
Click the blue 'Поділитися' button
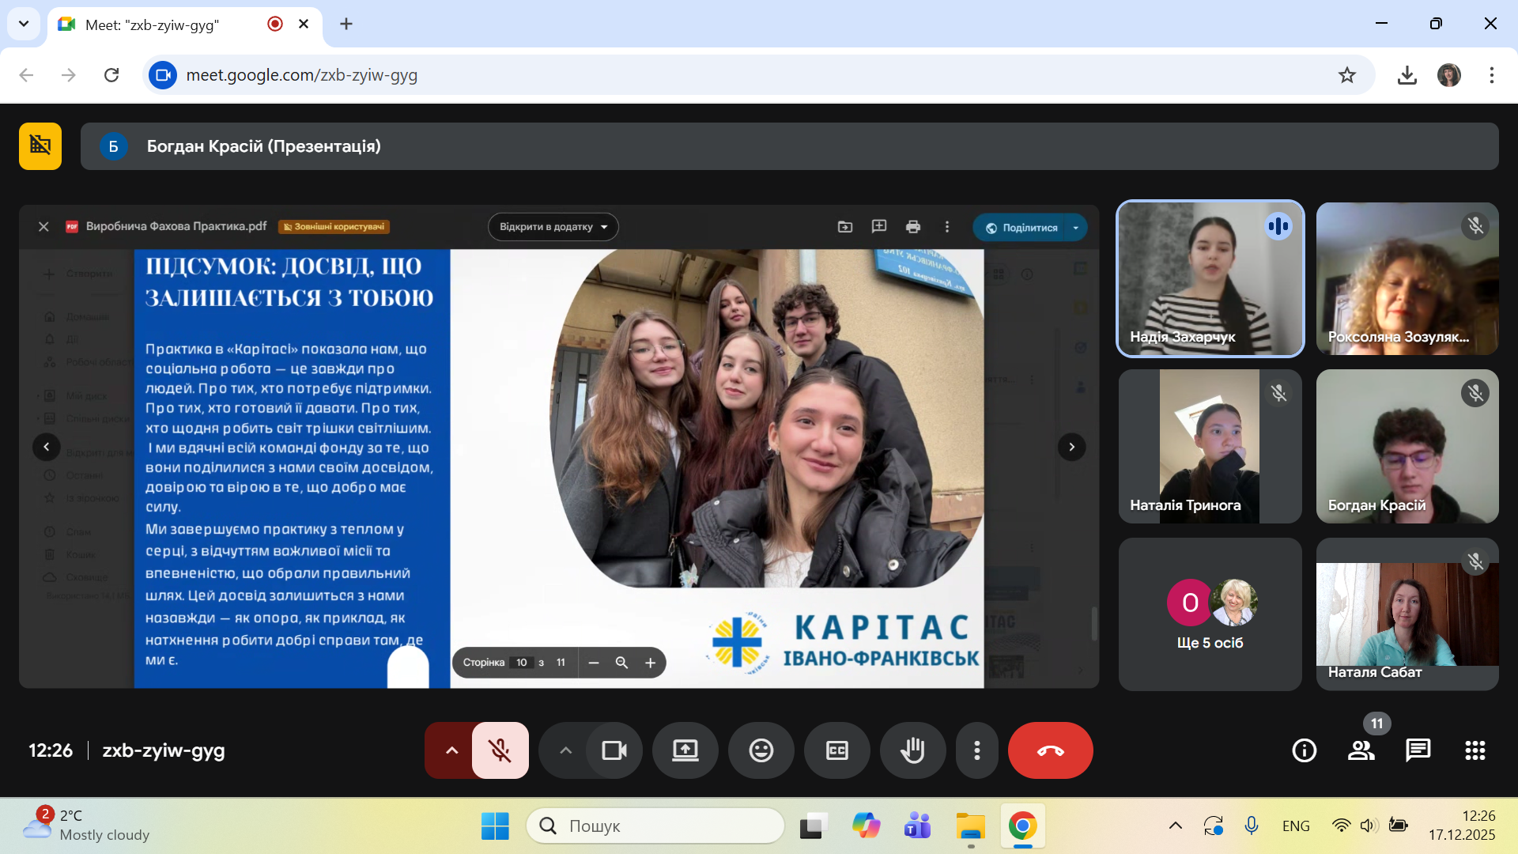tap(1021, 228)
